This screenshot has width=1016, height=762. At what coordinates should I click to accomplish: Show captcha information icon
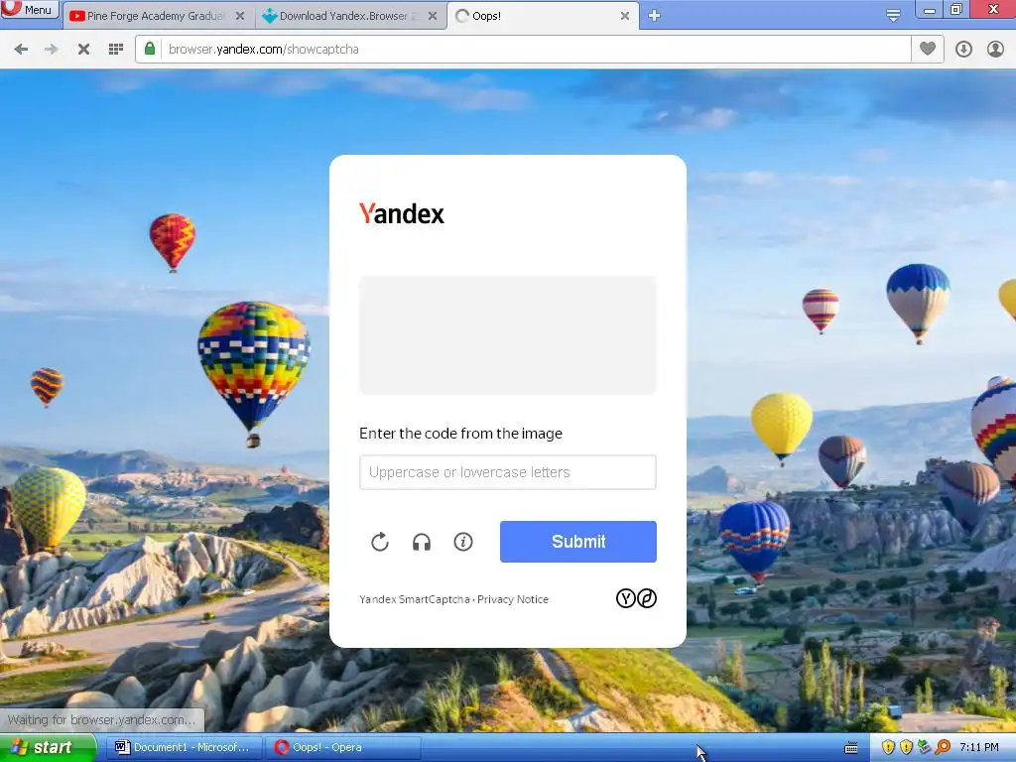tap(463, 542)
